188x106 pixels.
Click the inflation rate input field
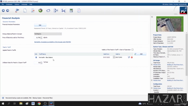click(x=37, y=63)
